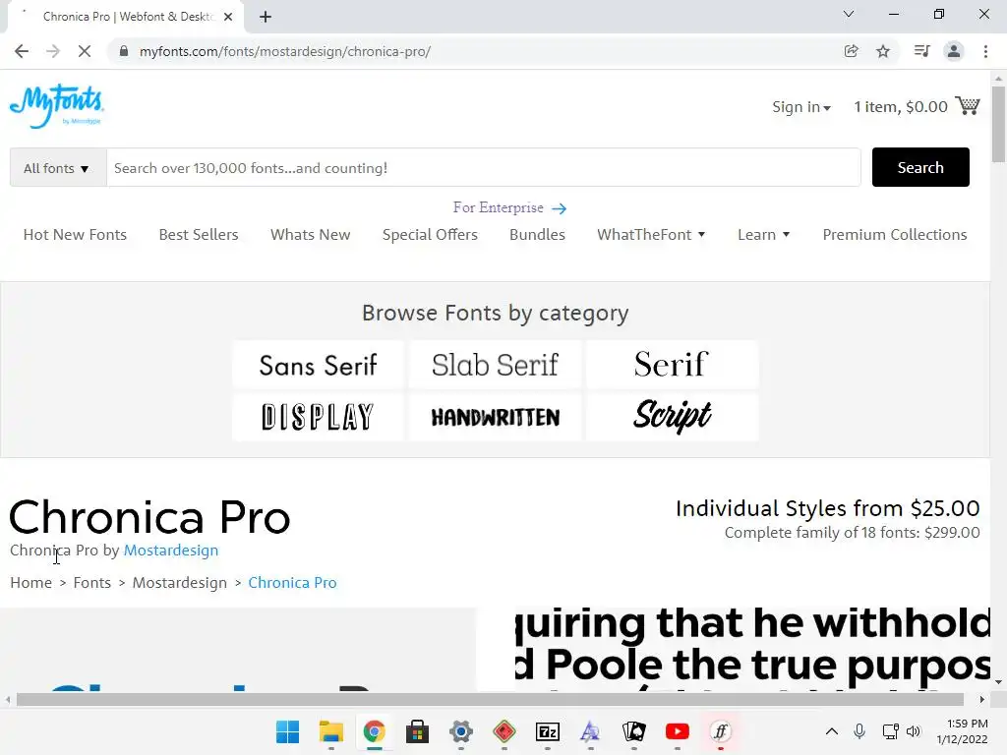Image resolution: width=1007 pixels, height=755 pixels.
Task: Click '1 item, $0.00' cart summary
Action: 901,106
